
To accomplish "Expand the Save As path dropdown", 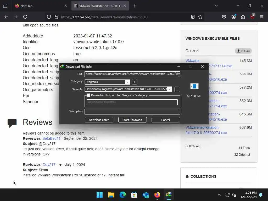I will point(170,89).
